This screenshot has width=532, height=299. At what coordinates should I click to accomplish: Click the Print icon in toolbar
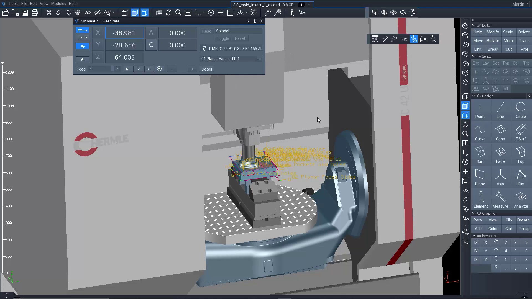click(35, 13)
